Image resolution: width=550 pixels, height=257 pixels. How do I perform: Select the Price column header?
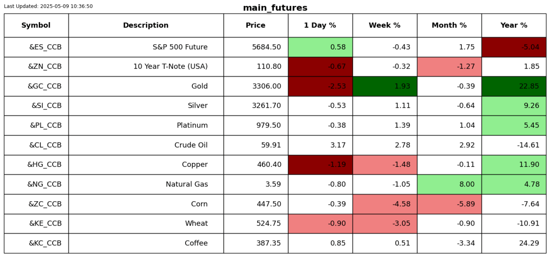(x=255, y=26)
